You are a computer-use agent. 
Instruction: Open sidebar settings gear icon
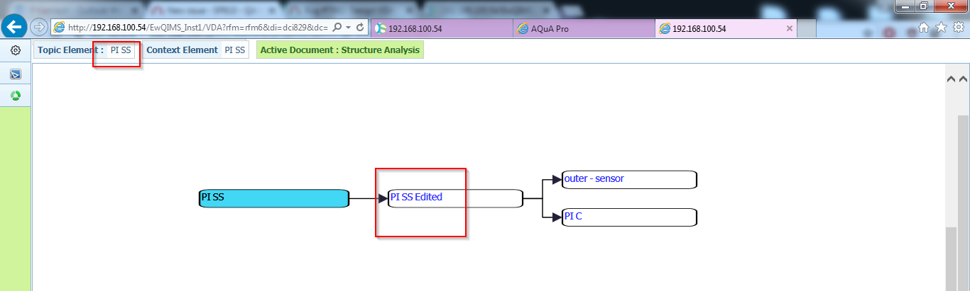pyautogui.click(x=15, y=51)
